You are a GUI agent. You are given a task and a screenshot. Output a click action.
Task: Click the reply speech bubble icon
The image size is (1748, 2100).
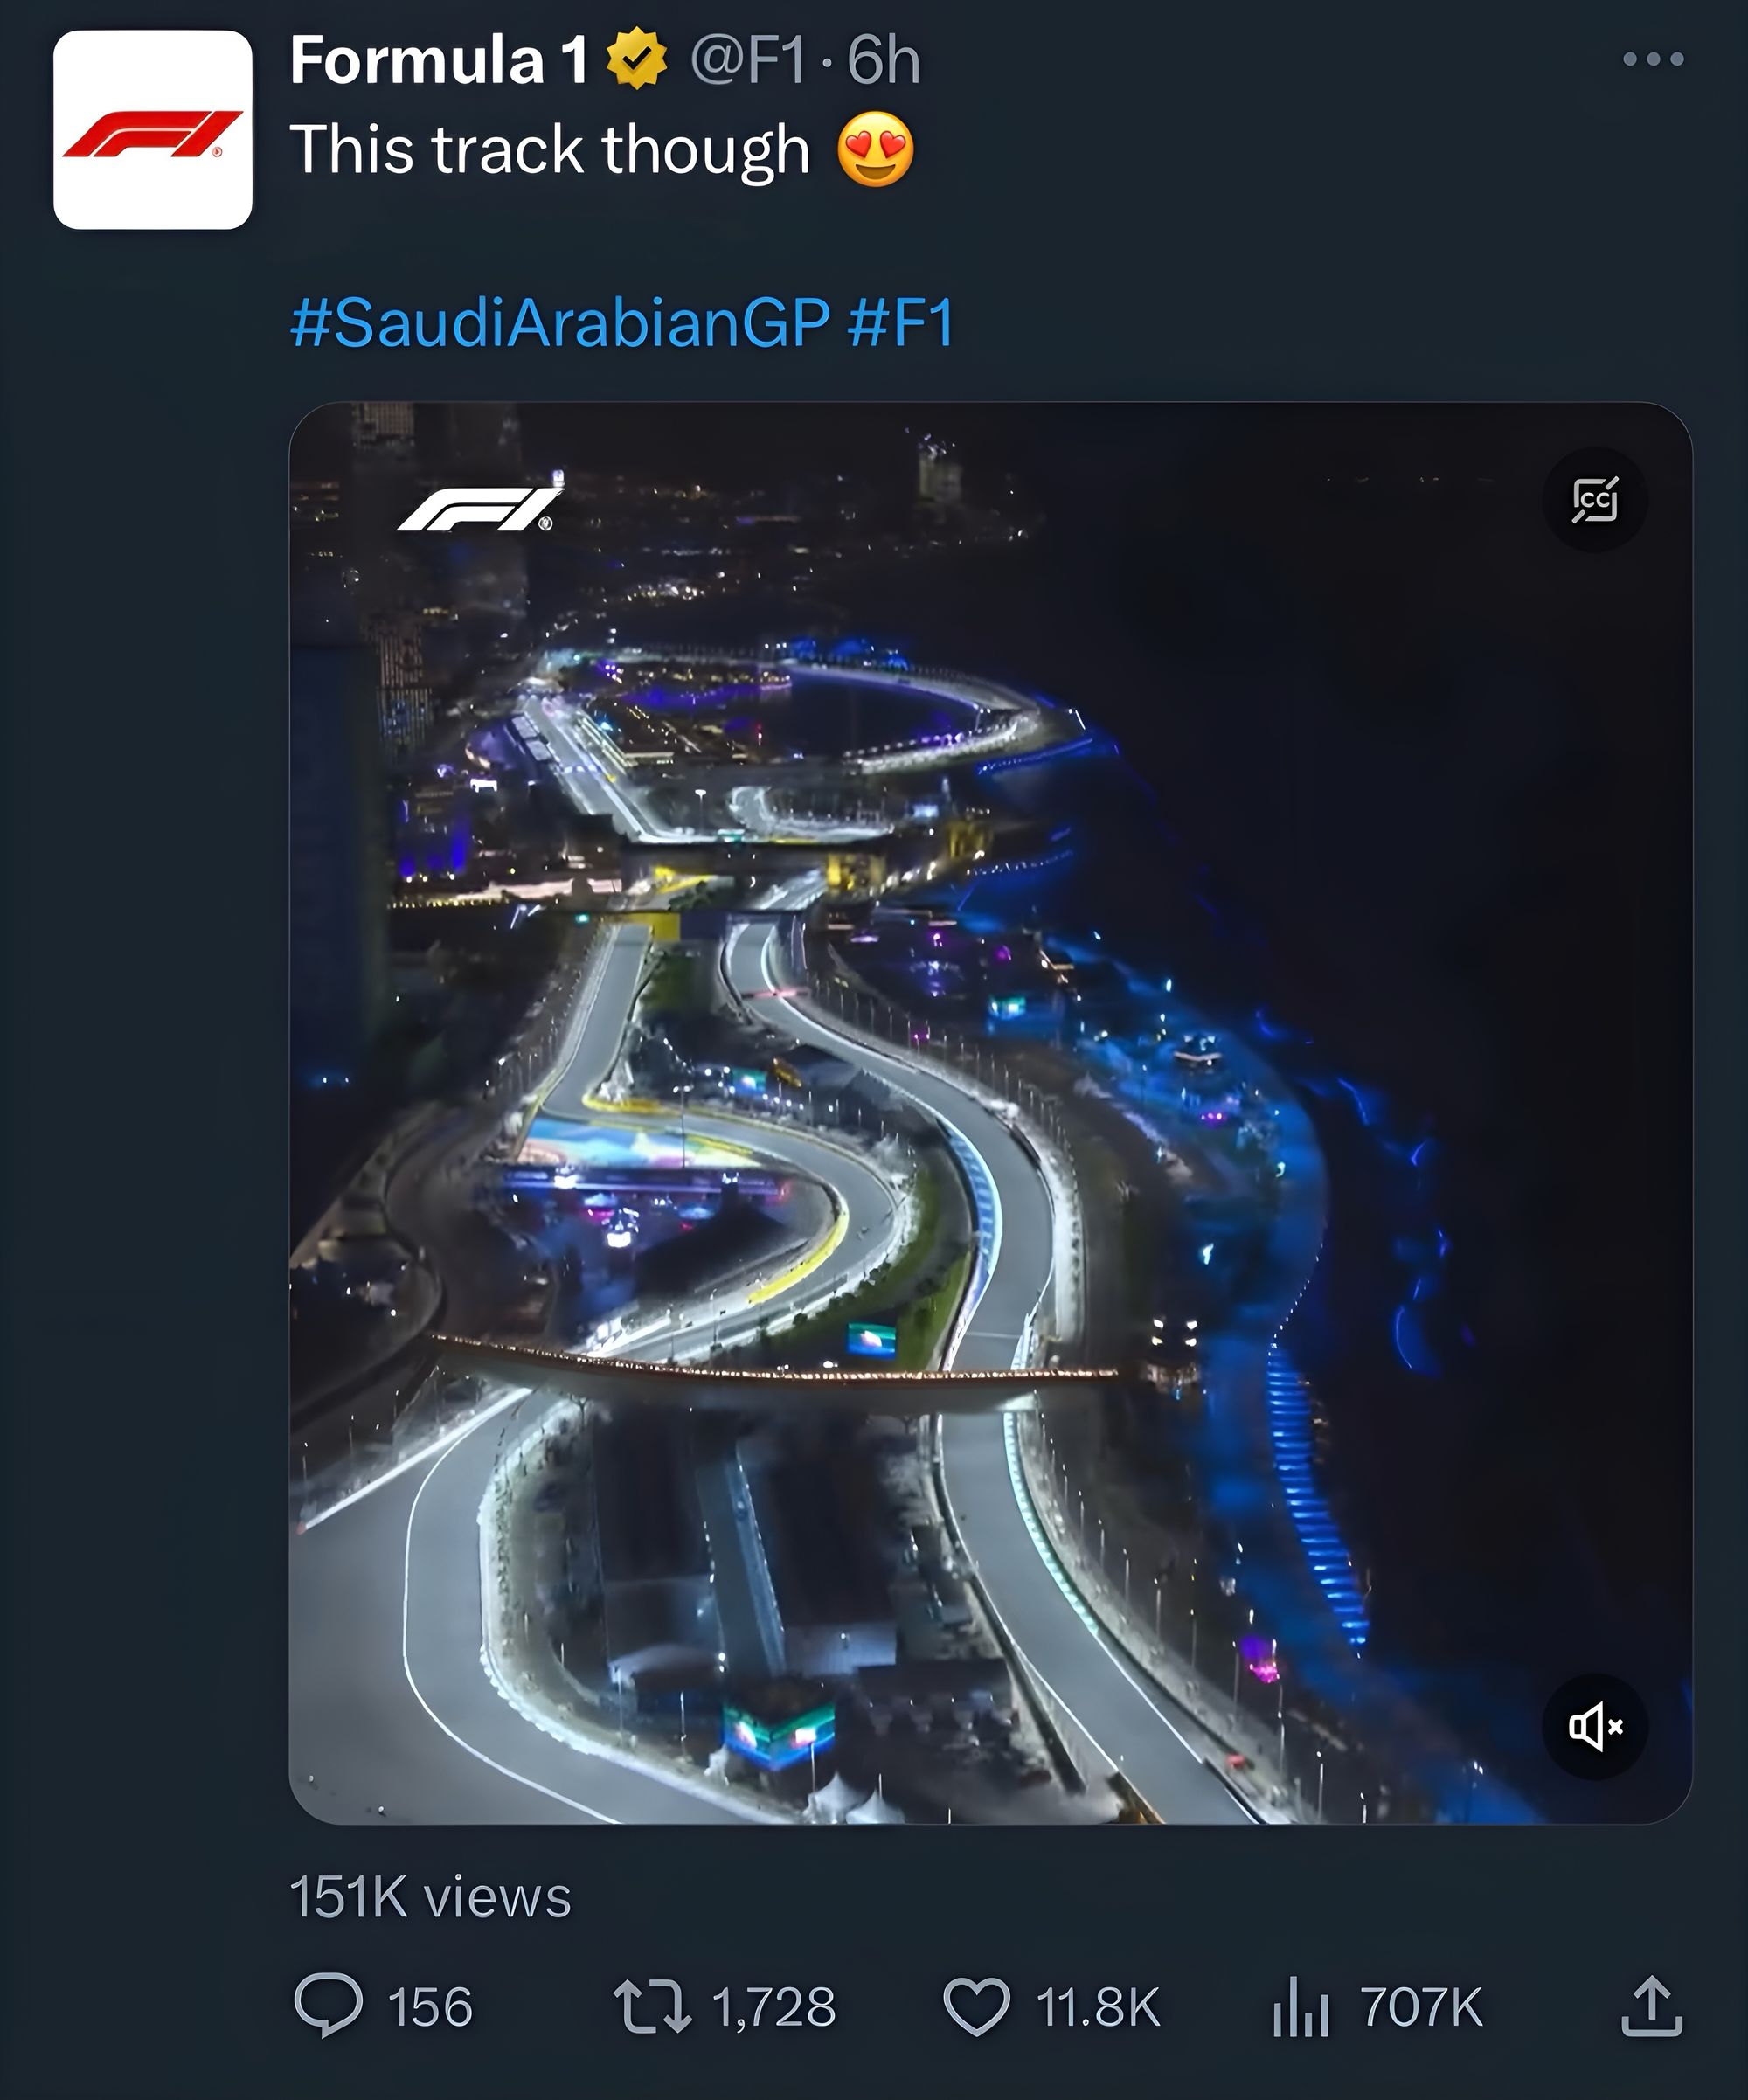tap(328, 2006)
